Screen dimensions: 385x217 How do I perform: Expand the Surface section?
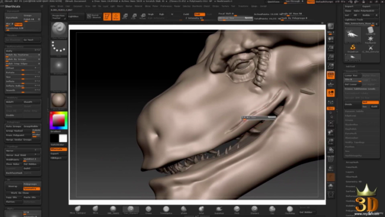350,191
